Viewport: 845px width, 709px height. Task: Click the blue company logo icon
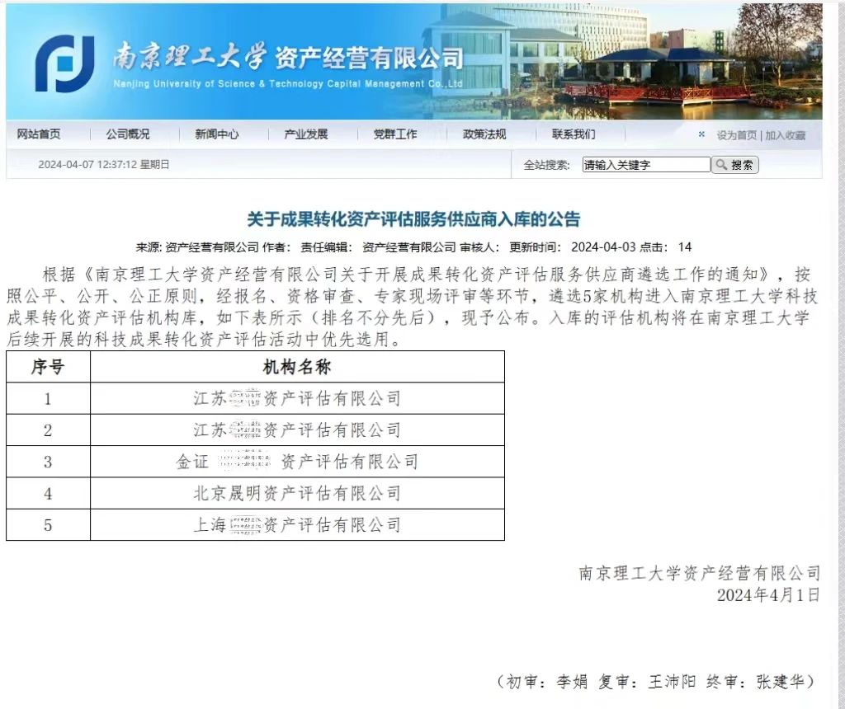click(x=65, y=63)
